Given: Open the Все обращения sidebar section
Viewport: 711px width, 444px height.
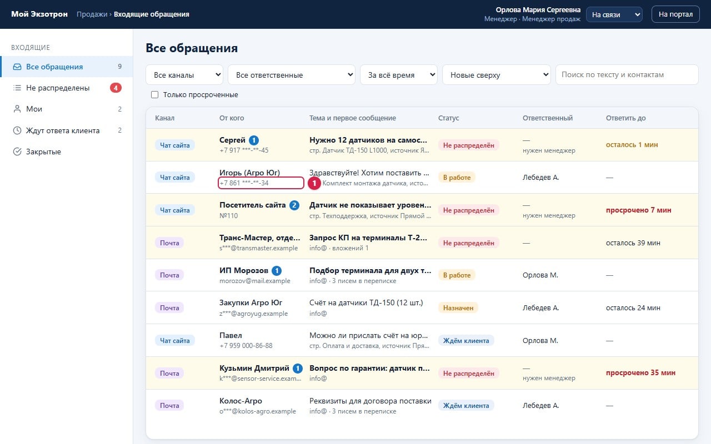Looking at the screenshot, I should pos(66,67).
